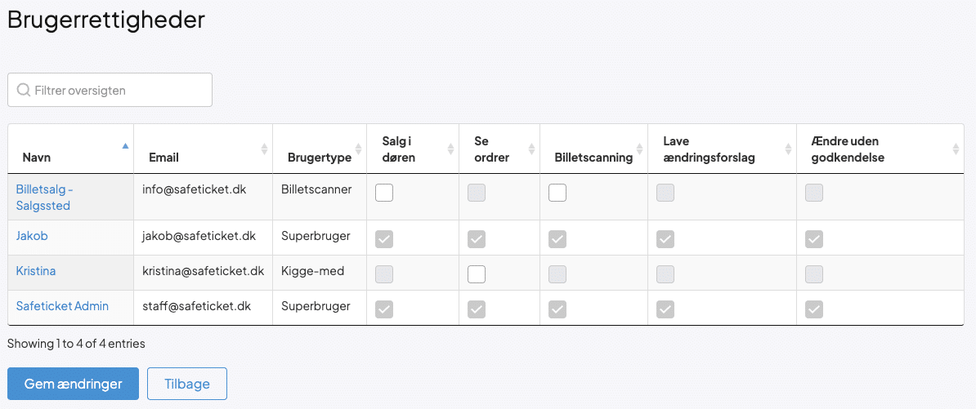Click the Tilbage button
The height and width of the screenshot is (409, 976).
coord(186,384)
